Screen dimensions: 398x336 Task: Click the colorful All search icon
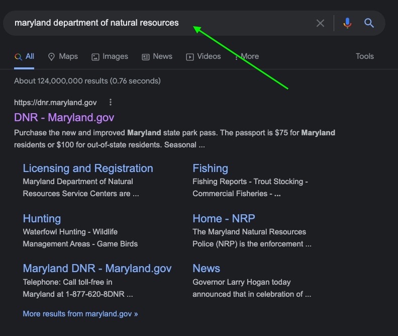18,57
